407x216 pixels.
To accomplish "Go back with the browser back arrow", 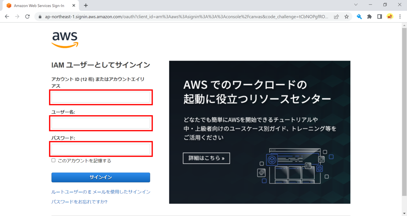I will [x=7, y=16].
